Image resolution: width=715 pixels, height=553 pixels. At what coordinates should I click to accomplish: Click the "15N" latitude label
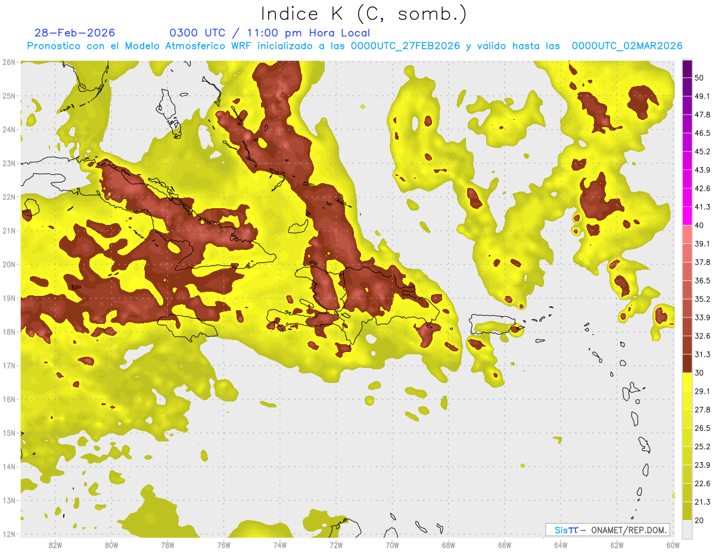(8, 433)
